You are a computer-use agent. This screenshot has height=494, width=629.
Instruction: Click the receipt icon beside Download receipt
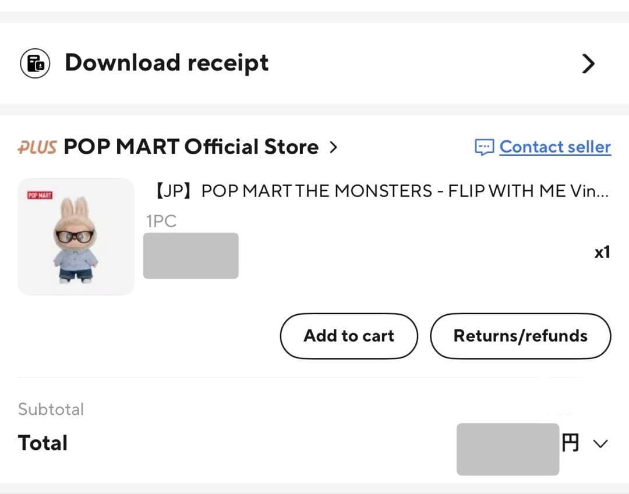pos(35,63)
